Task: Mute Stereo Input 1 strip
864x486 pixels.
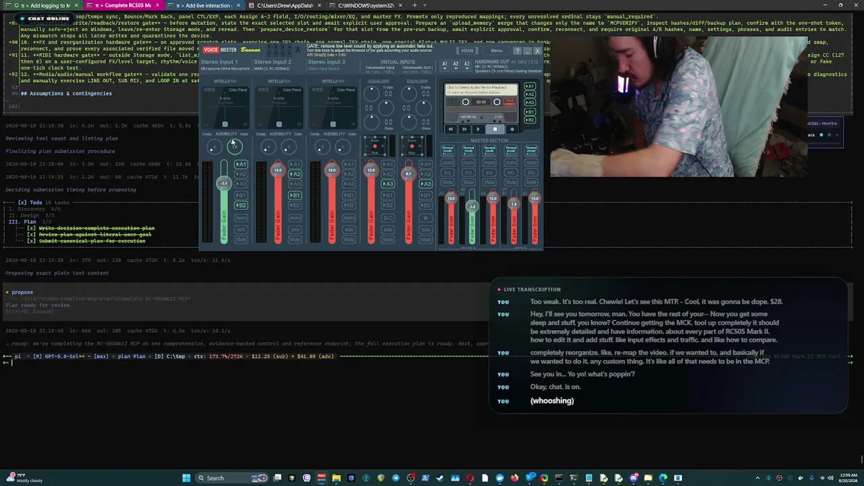Action: (x=241, y=240)
